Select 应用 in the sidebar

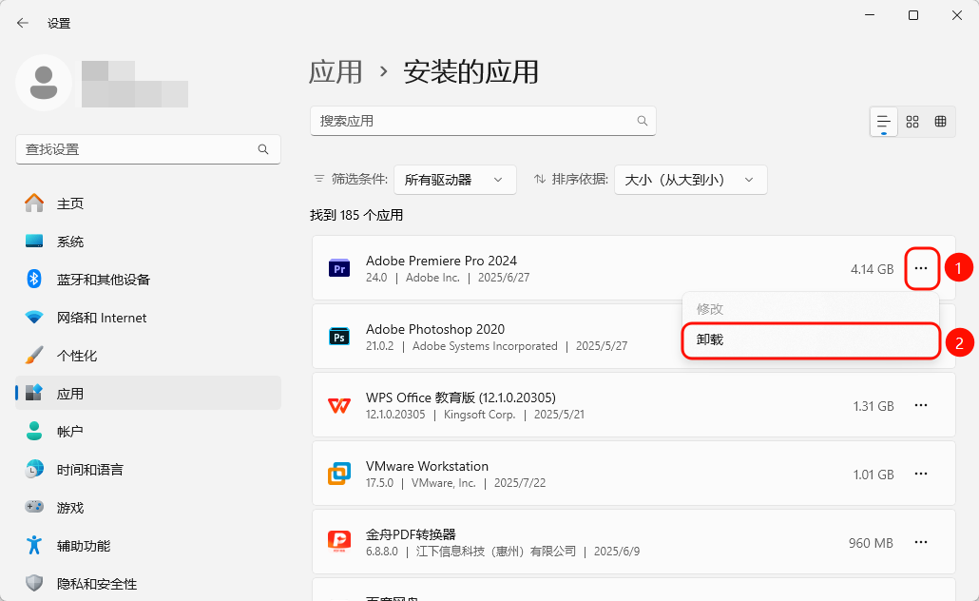pos(148,393)
